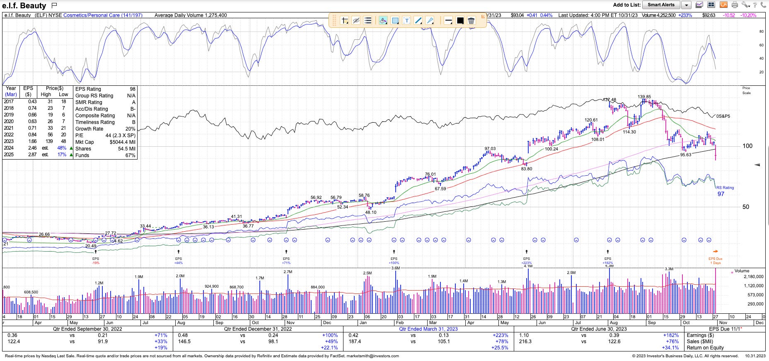Open line thickness selector
Screen dimensions: 769x361
pos(448,20)
